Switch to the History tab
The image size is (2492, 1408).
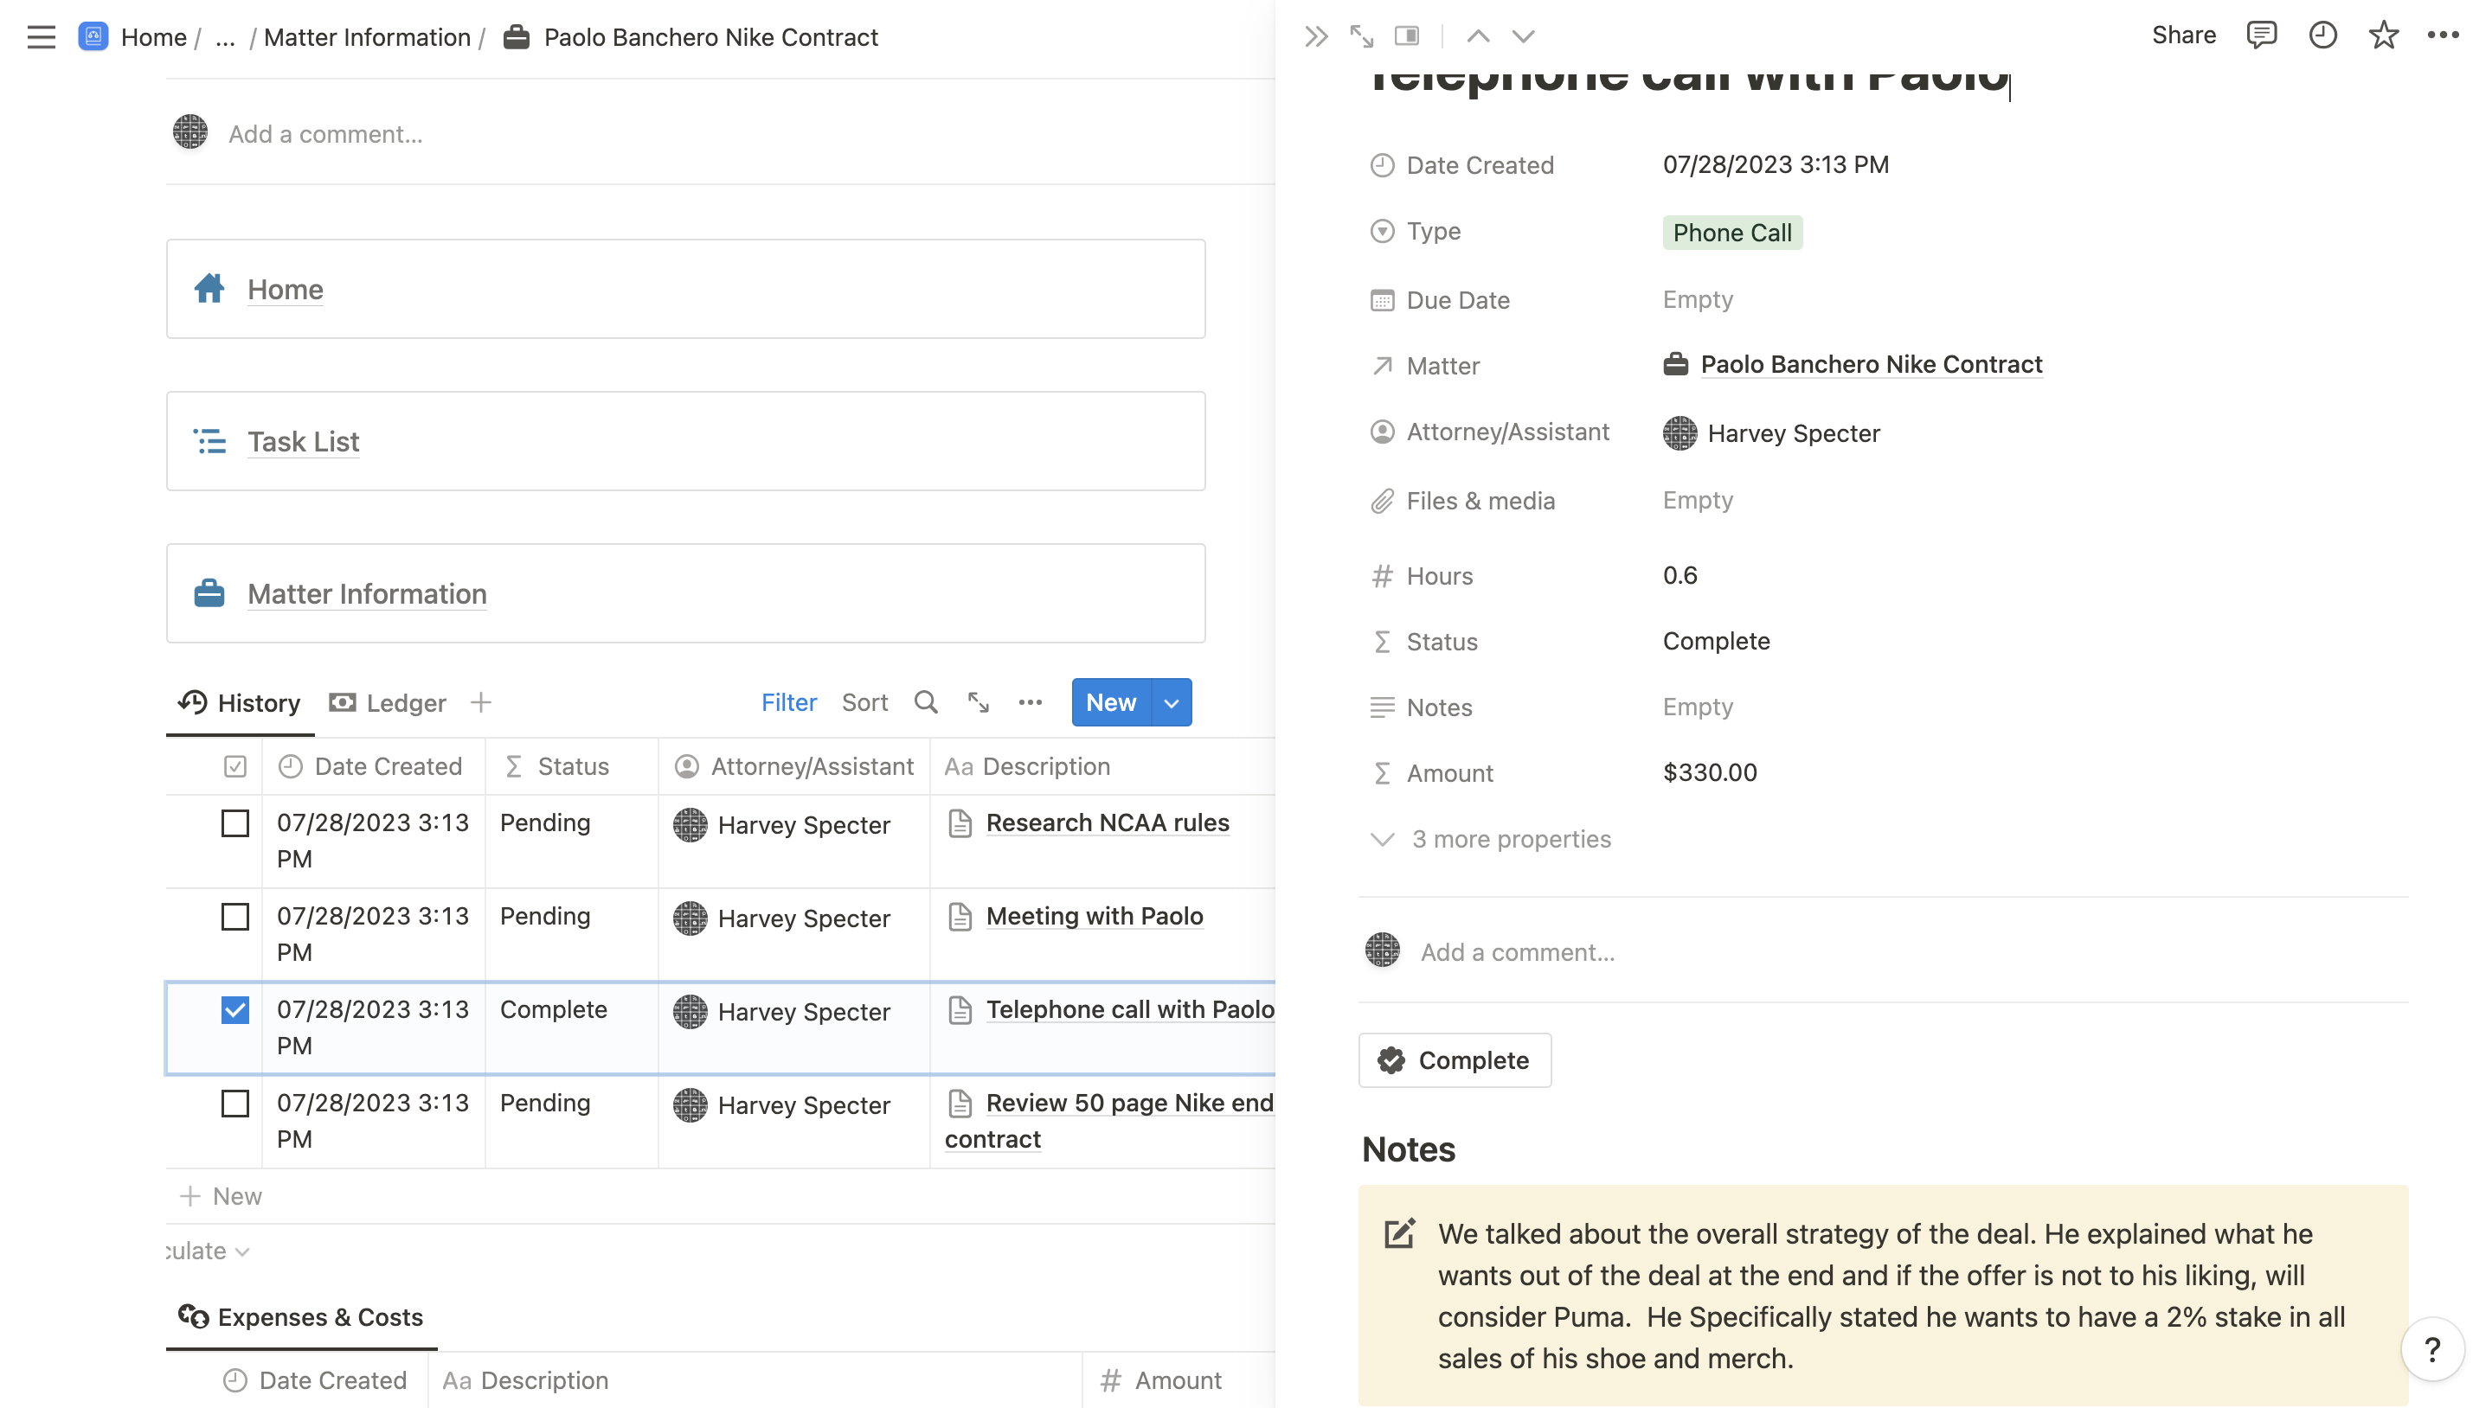tap(240, 702)
